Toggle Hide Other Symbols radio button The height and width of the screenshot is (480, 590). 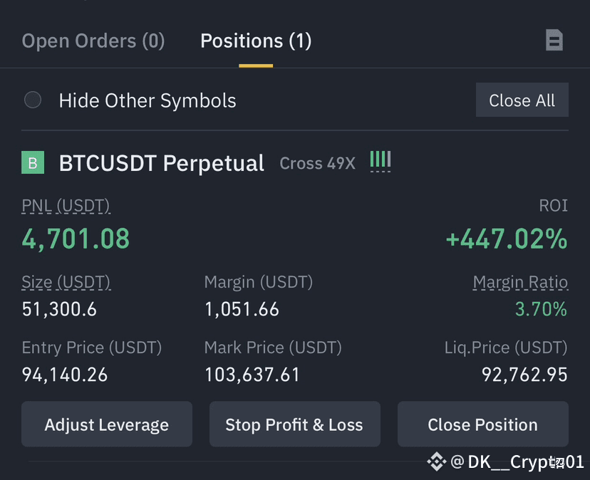33,100
